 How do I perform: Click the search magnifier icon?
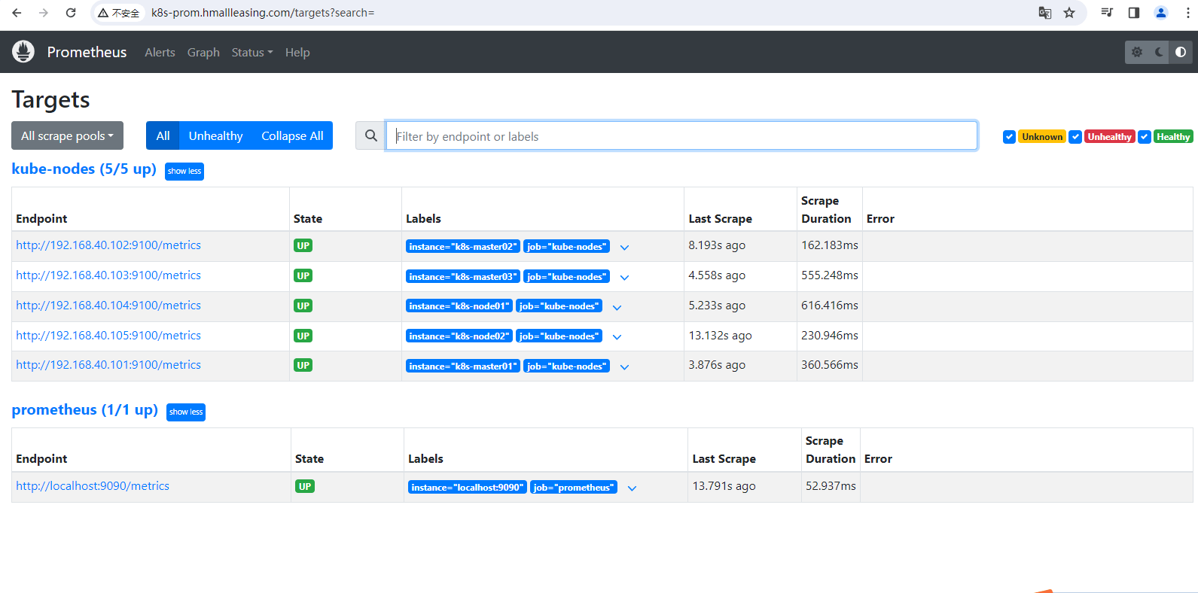click(x=370, y=136)
